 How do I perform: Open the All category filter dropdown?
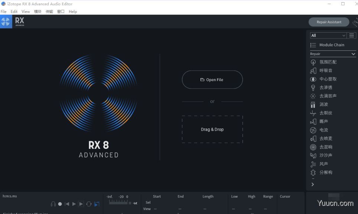328,35
